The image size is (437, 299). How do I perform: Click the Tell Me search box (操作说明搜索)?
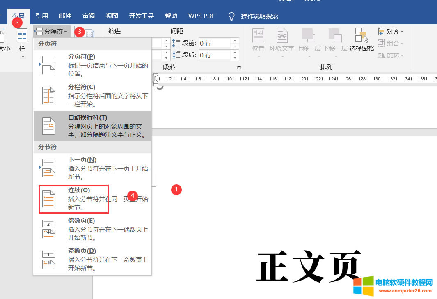pyautogui.click(x=259, y=16)
